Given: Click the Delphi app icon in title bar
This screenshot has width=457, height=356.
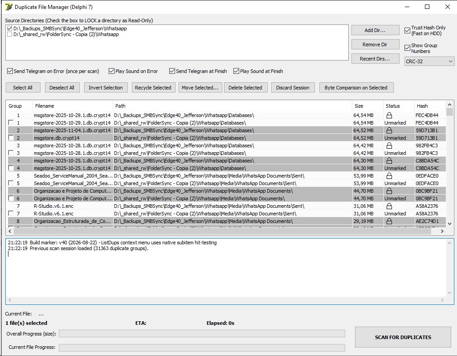Looking at the screenshot, I should pyautogui.click(x=9, y=7).
